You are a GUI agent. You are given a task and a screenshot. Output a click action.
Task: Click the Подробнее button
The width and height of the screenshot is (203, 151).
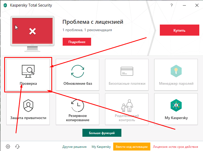pos(77,42)
